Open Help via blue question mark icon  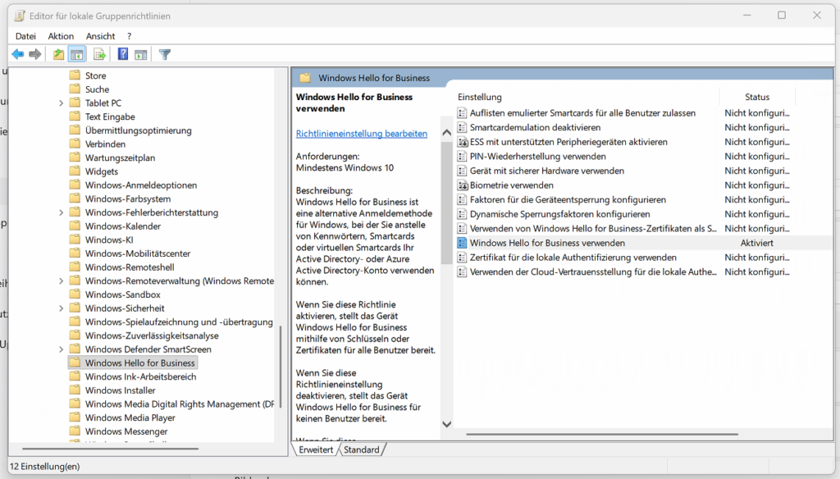(x=123, y=54)
